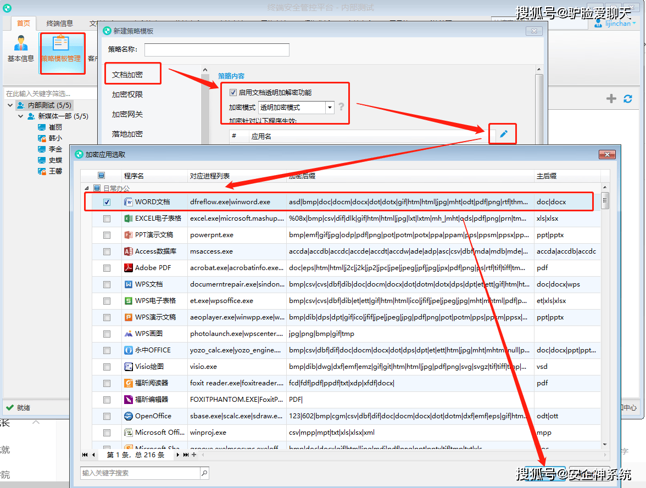Image resolution: width=646 pixels, height=488 pixels.
Task: Uncheck the WORD文档 row checkbox
Action: click(x=107, y=202)
